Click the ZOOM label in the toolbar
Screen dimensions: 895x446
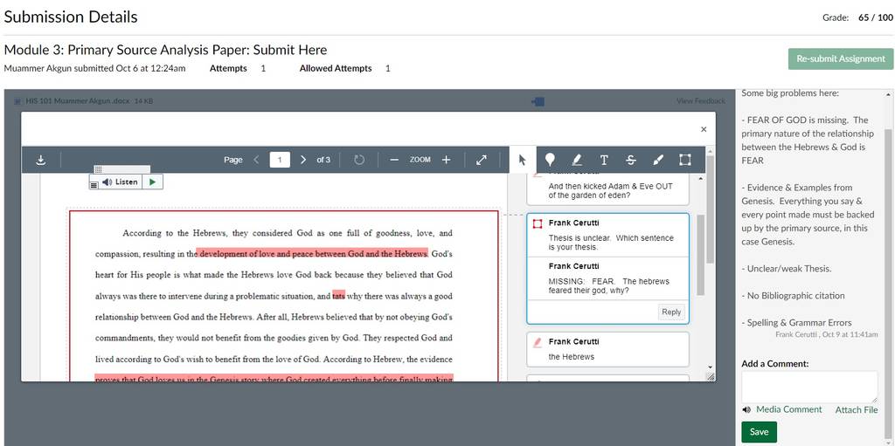click(x=420, y=160)
